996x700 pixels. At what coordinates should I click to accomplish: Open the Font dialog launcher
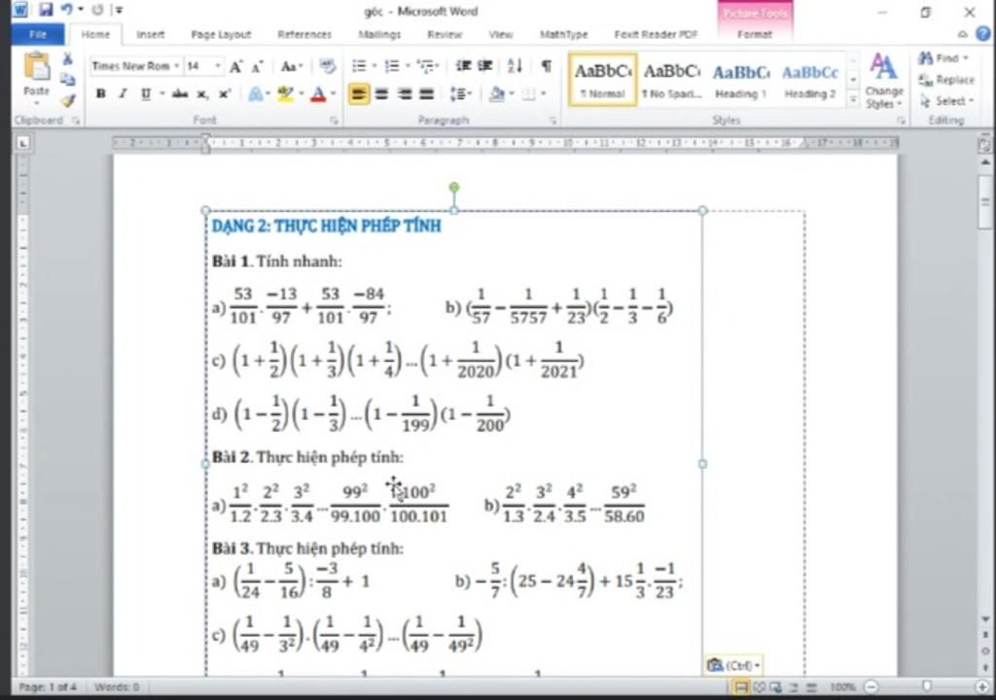tap(333, 120)
